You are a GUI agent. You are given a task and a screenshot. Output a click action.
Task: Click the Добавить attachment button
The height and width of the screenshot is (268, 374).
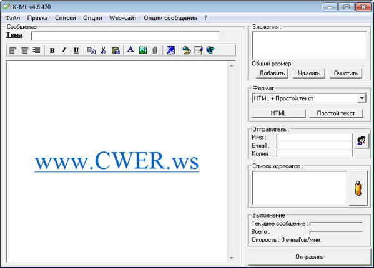[272, 74]
